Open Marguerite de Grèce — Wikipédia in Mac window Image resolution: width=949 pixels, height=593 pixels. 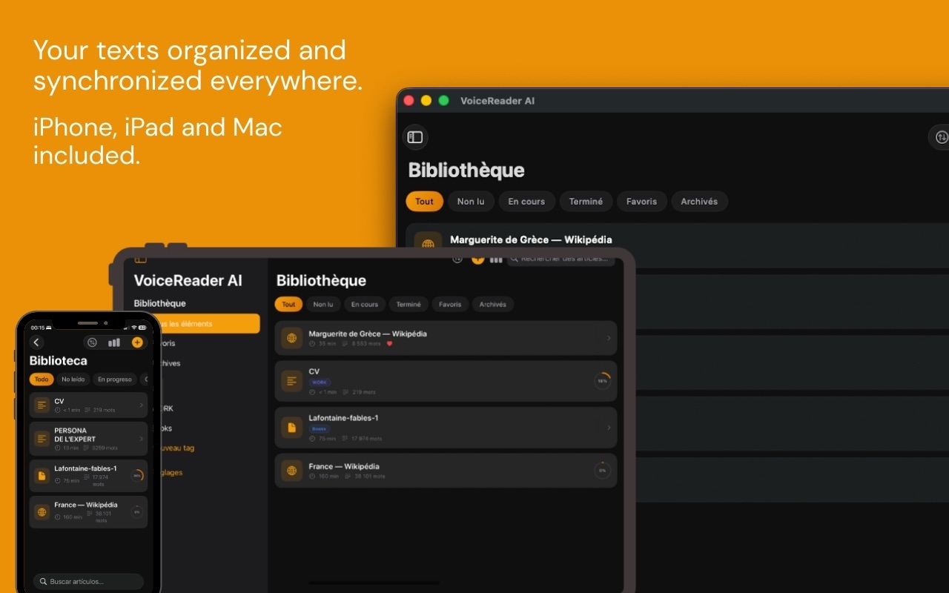[x=532, y=239]
